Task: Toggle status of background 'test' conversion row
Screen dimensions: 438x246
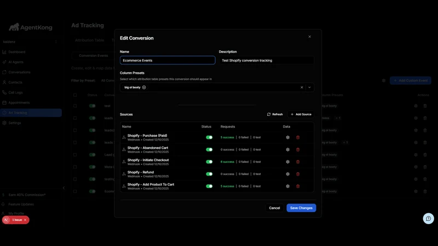Action: click(x=92, y=106)
